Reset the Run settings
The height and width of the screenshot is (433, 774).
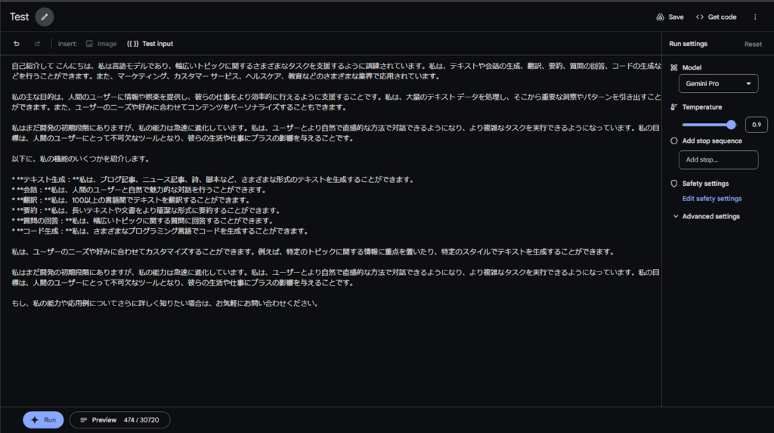753,44
